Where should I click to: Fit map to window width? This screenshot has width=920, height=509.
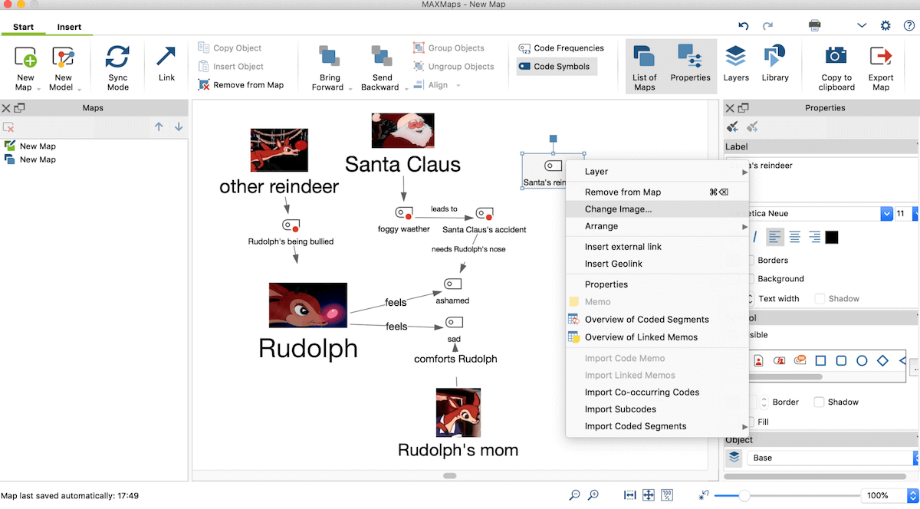(629, 495)
